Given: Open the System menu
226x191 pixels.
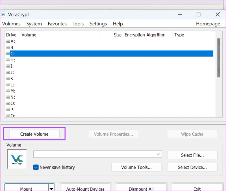Looking at the screenshot, I should click(x=34, y=24).
